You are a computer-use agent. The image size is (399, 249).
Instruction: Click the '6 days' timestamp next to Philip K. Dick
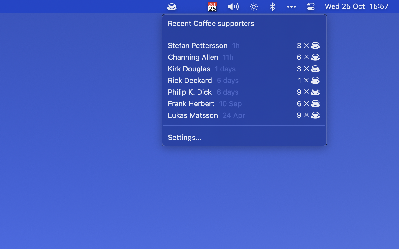[x=227, y=92]
